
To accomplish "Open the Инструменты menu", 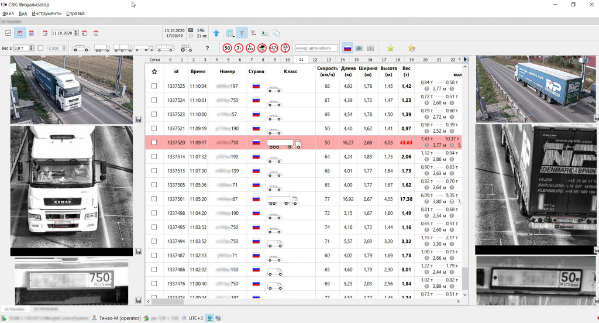I will click(x=46, y=13).
